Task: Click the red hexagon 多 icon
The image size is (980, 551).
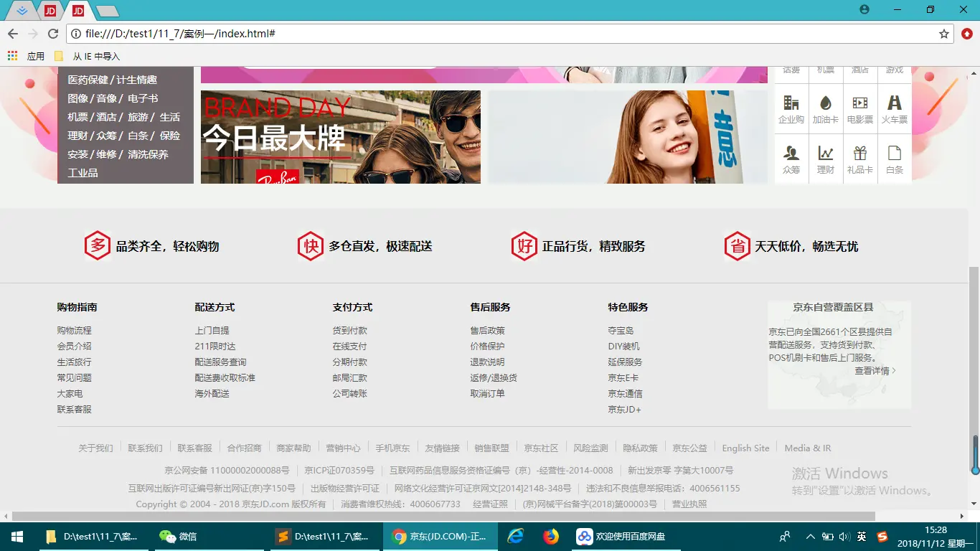Action: [x=98, y=246]
